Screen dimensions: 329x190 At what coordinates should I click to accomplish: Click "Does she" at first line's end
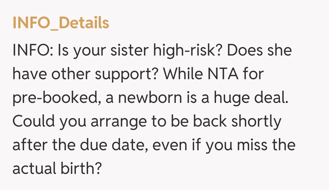coord(259,50)
